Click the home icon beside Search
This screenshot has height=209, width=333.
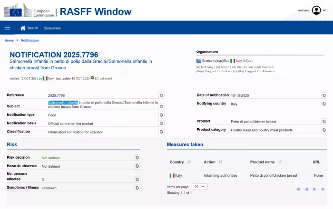point(23,28)
